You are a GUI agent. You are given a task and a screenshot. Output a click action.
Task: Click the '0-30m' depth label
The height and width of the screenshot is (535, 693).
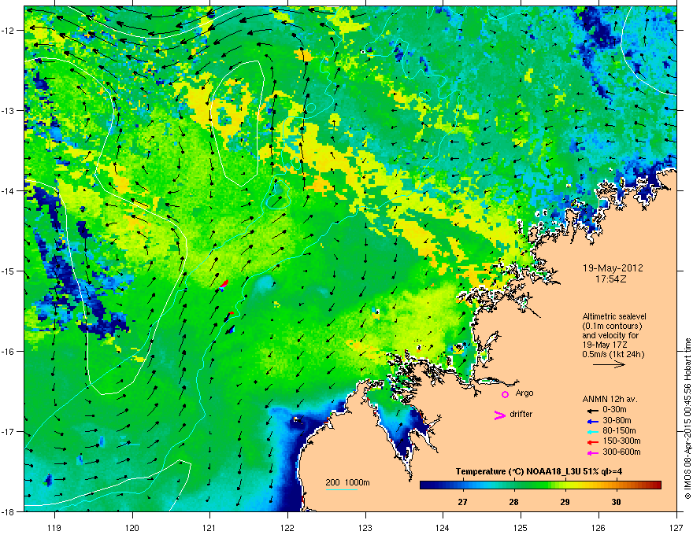pyautogui.click(x=614, y=410)
